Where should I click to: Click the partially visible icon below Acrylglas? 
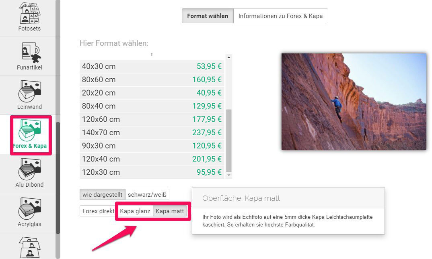[x=29, y=247]
